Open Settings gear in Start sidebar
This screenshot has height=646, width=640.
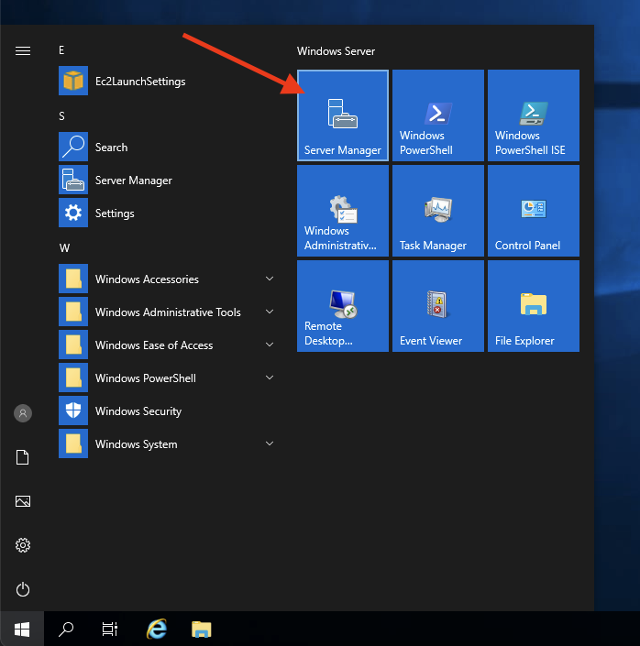(x=23, y=545)
